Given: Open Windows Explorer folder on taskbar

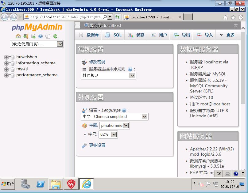Looking at the screenshot, I should click(x=56, y=184).
